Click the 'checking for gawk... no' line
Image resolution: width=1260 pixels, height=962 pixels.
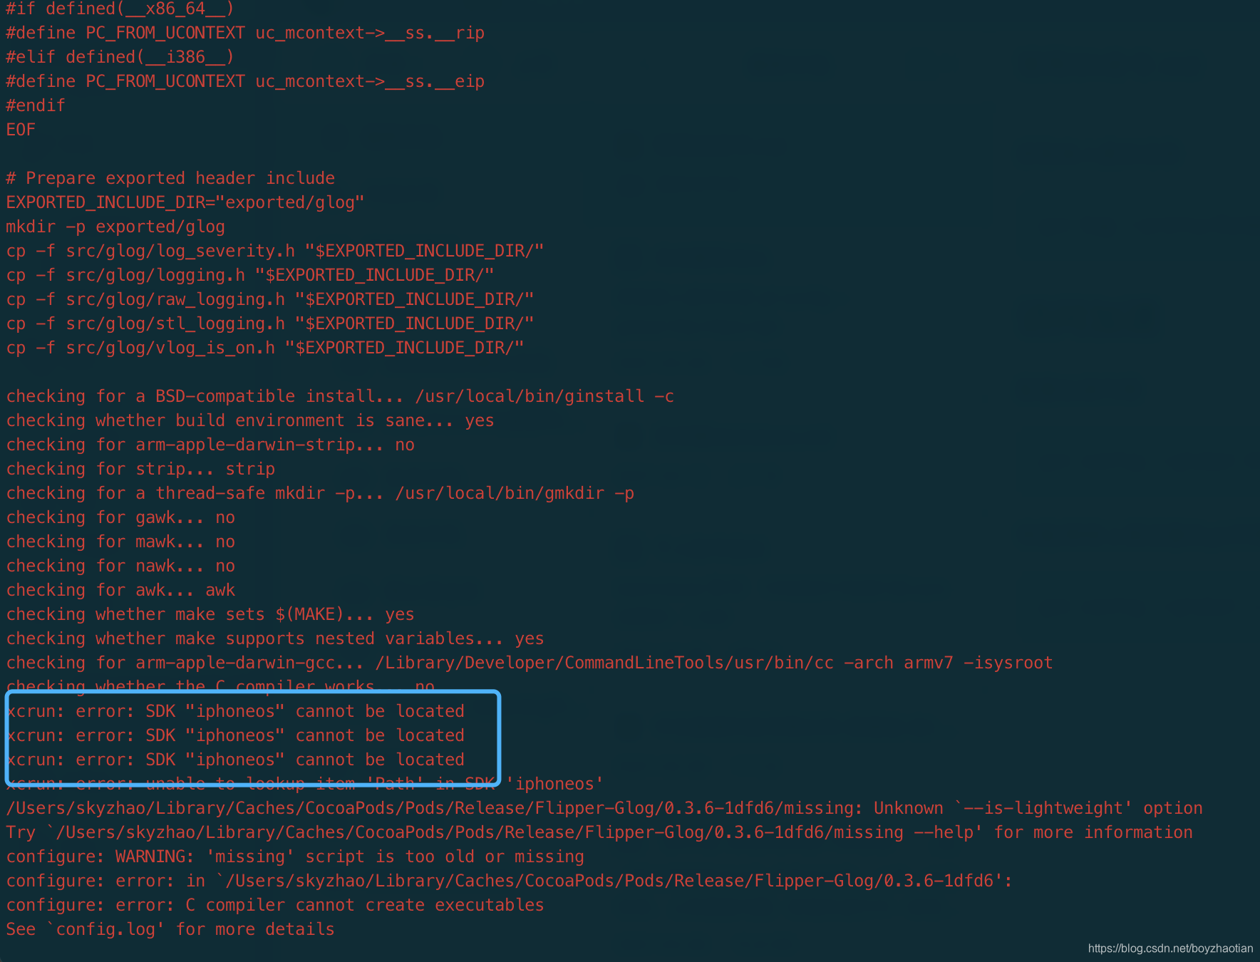coord(120,517)
